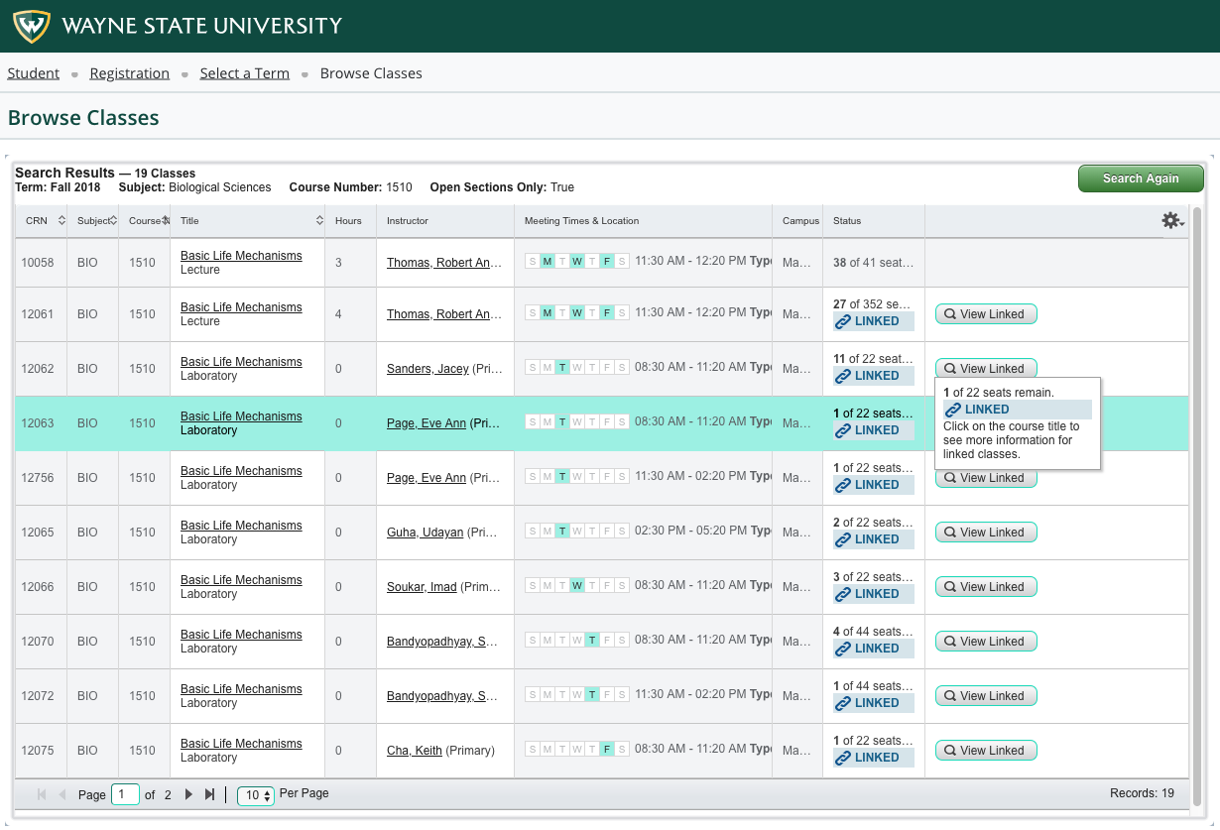Click View Linked for CRN 12756

(986, 478)
